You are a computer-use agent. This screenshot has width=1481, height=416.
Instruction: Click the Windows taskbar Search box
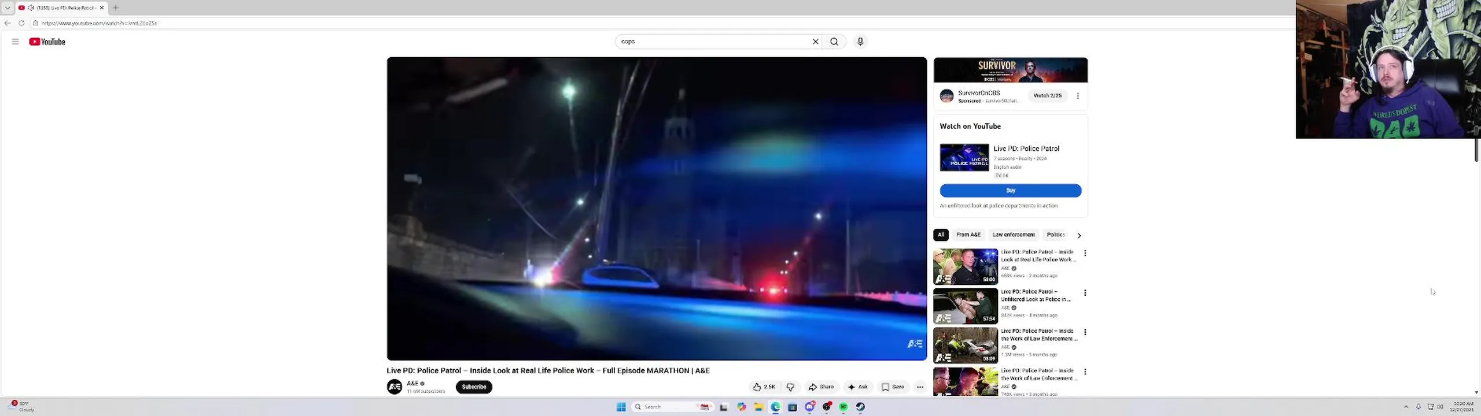pyautogui.click(x=672, y=407)
